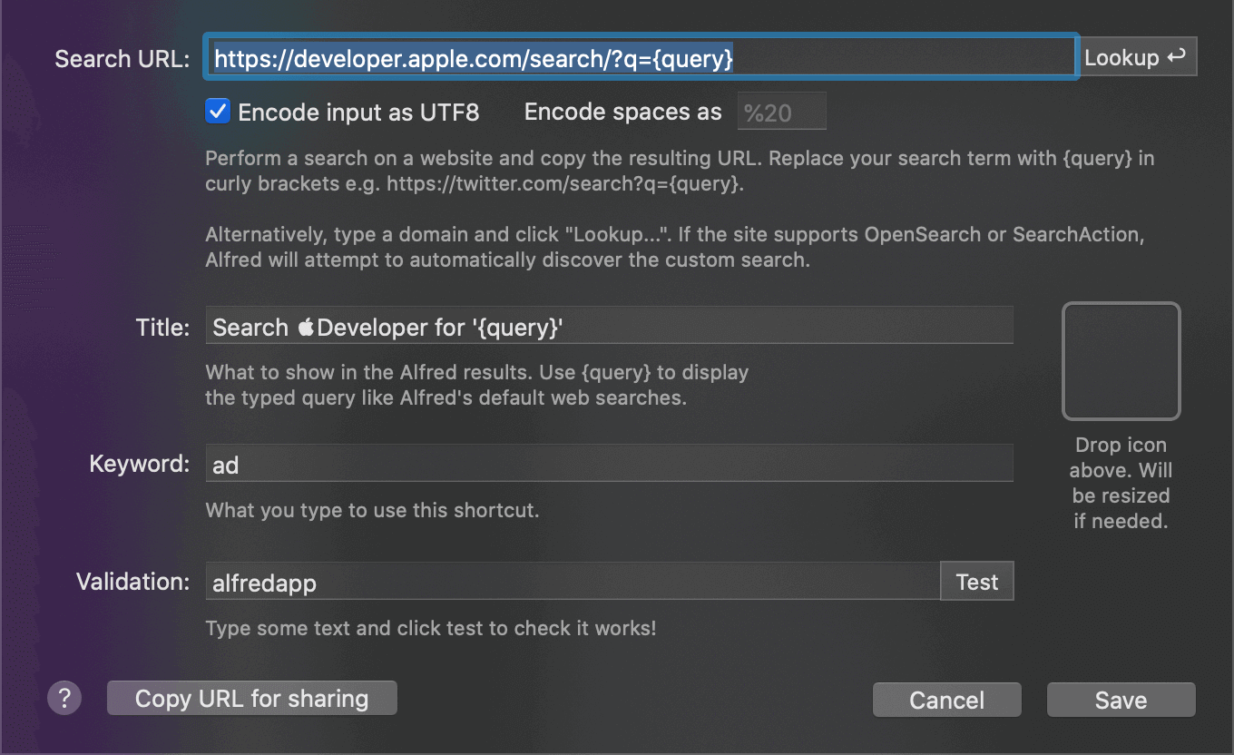Save the custom search

point(1121,700)
